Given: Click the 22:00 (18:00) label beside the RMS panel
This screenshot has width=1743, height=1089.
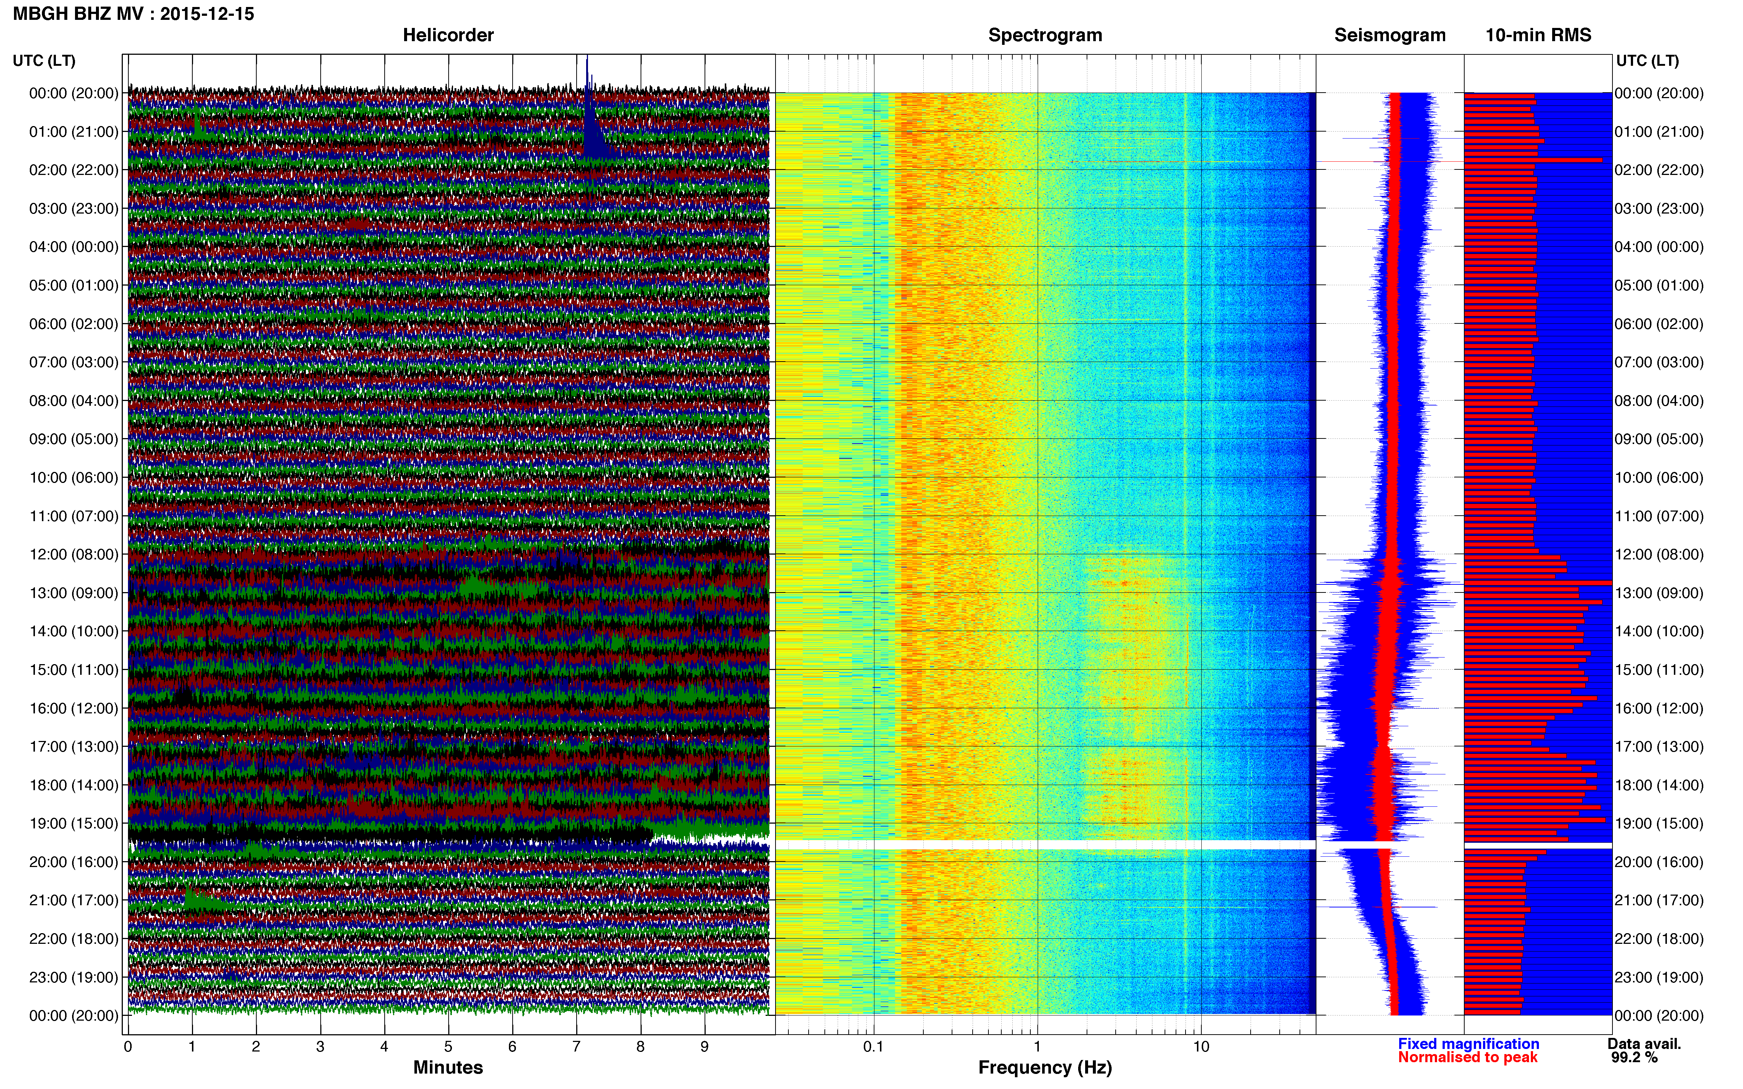Looking at the screenshot, I should click(x=1659, y=939).
